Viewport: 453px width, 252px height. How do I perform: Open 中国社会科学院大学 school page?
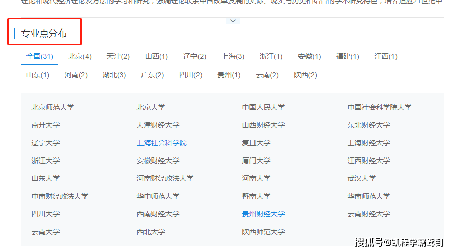click(x=379, y=107)
